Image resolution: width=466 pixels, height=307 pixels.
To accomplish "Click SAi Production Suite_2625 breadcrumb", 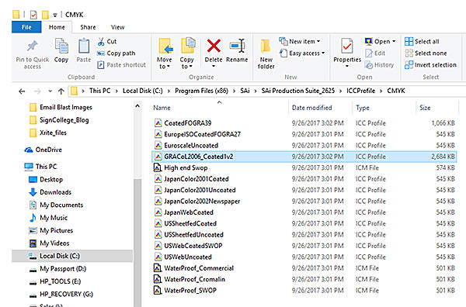I will tap(298, 91).
